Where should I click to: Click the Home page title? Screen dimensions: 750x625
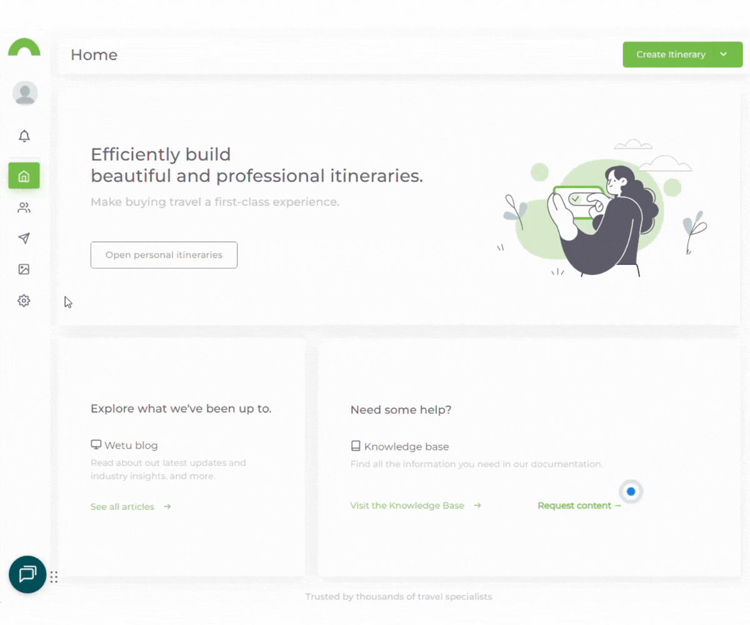pos(94,55)
